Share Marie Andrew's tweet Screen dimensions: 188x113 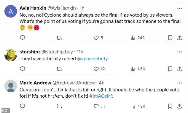click(x=179, y=106)
